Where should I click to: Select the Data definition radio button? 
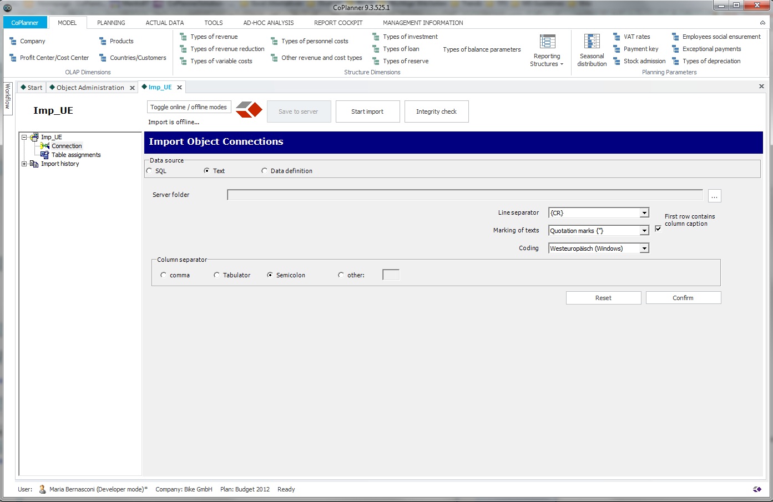pos(265,171)
